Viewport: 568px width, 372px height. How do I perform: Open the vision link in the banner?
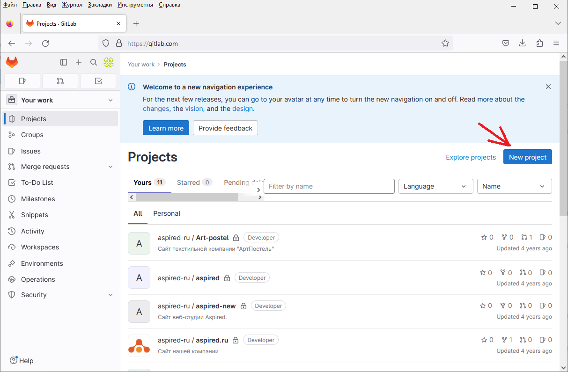point(194,109)
